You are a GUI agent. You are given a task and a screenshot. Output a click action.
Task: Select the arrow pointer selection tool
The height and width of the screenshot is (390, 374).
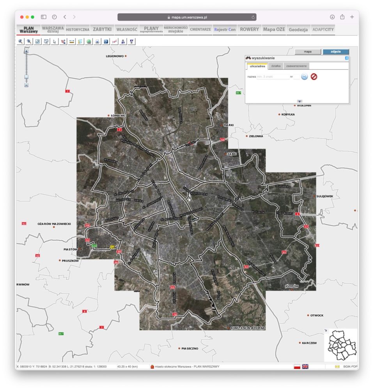(55, 42)
